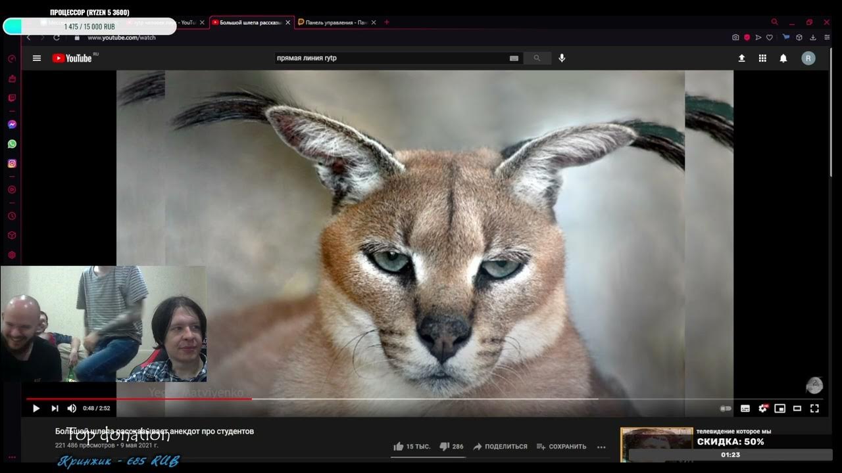Image resolution: width=842 pixels, height=473 pixels.
Task: Switch to miniplayer mode
Action: click(x=780, y=409)
